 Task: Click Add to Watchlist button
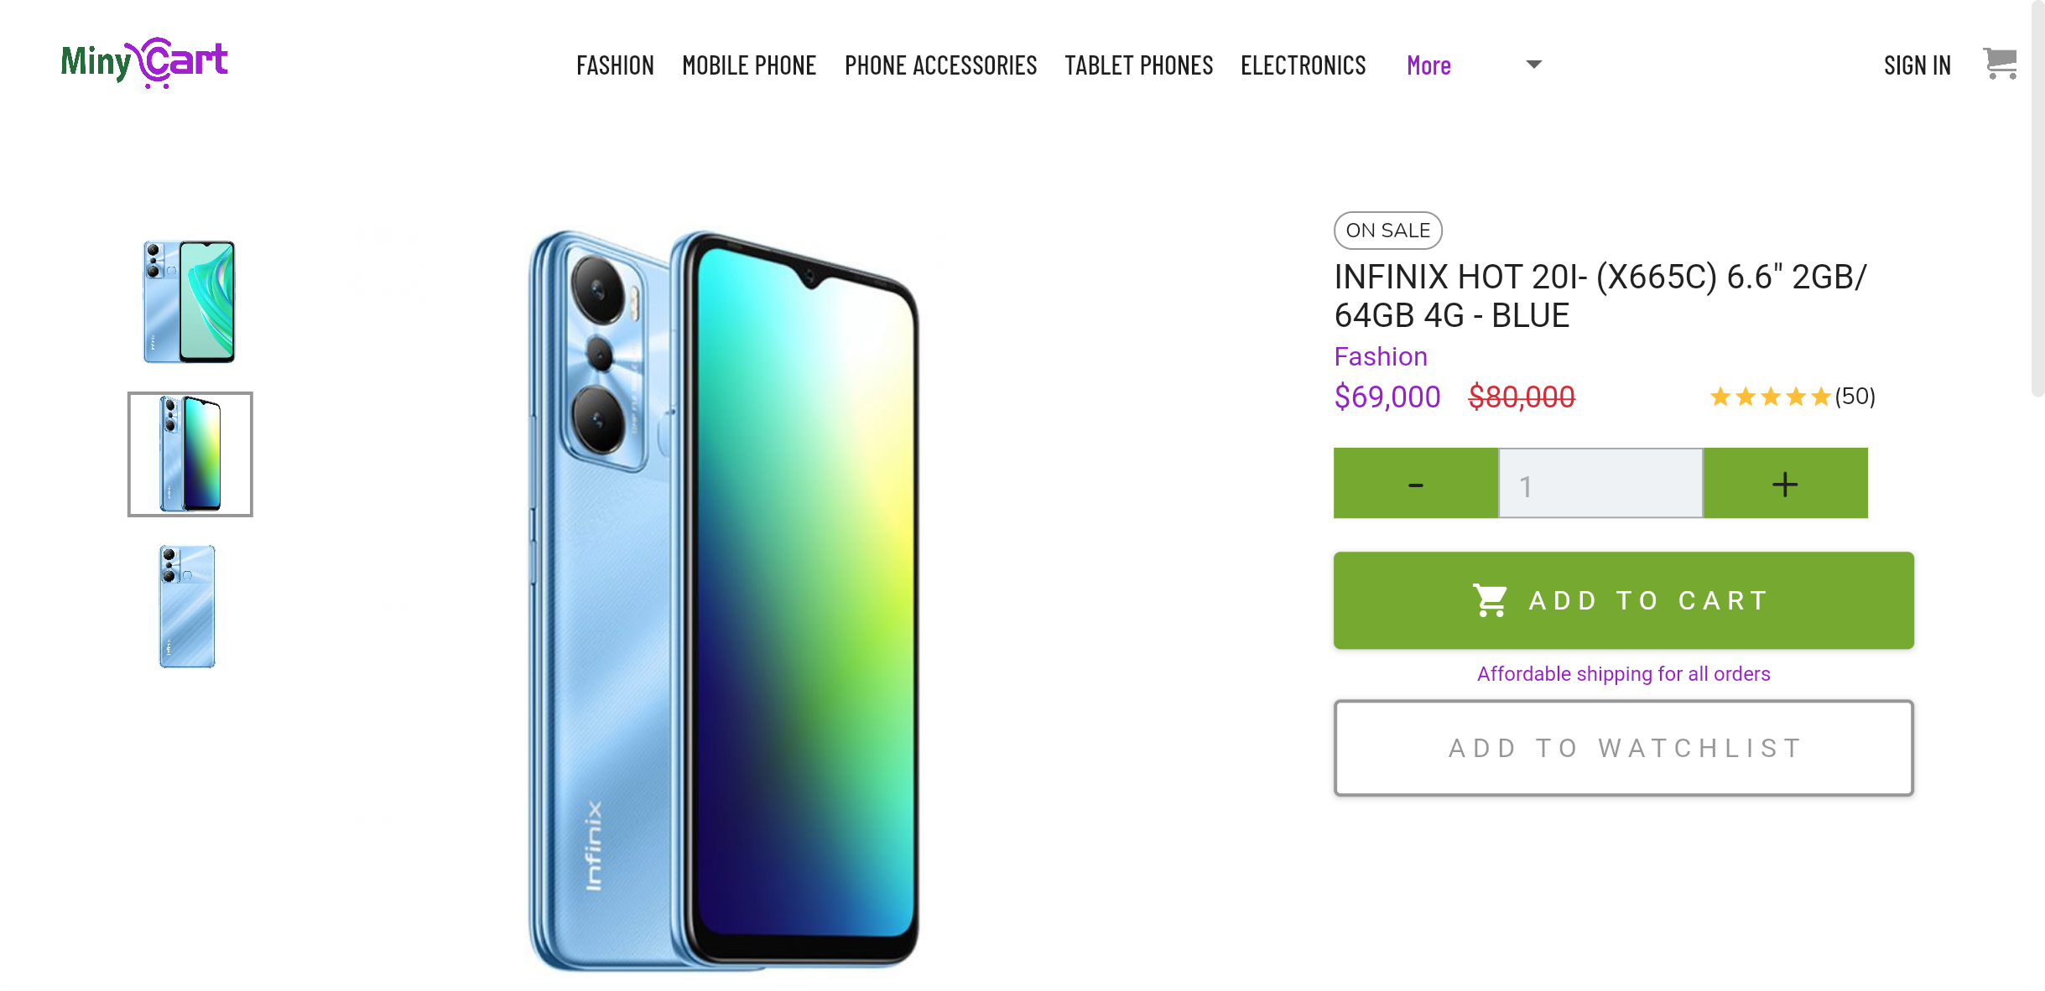[1624, 748]
